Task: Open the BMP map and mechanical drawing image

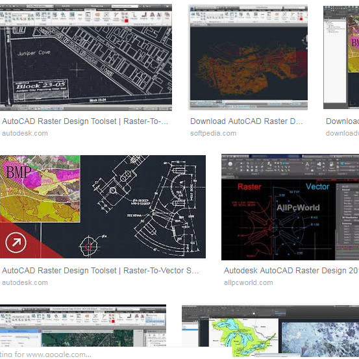Action: point(103,206)
